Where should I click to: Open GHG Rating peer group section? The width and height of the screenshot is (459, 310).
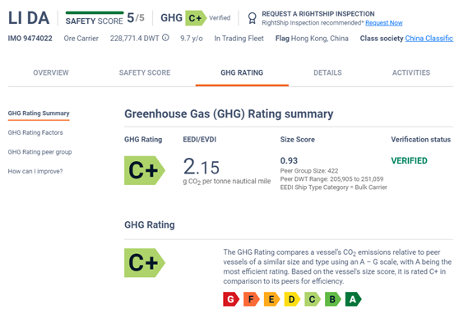(39, 152)
